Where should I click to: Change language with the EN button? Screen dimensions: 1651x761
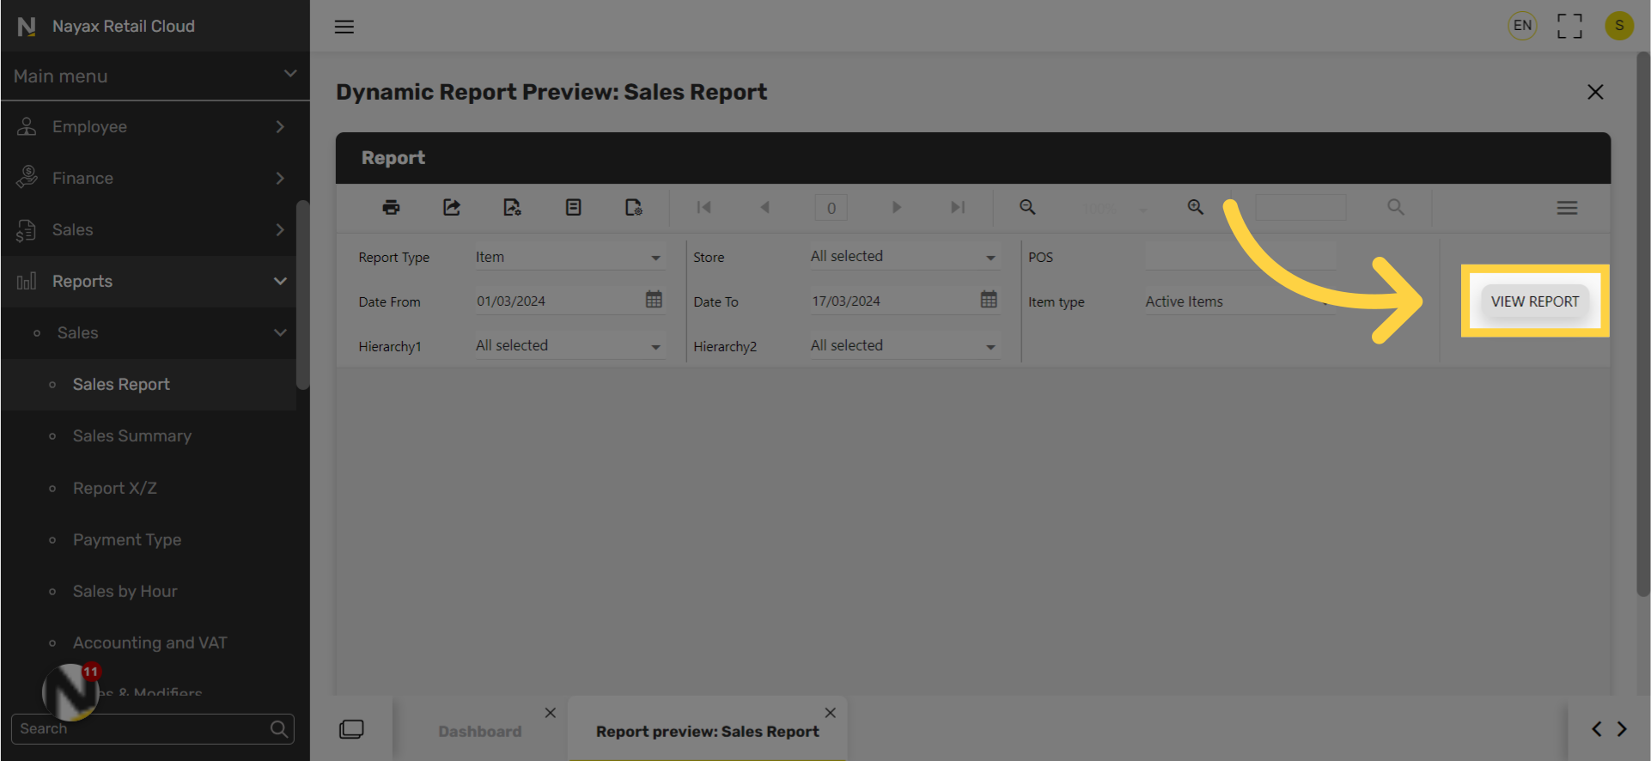pos(1522,26)
